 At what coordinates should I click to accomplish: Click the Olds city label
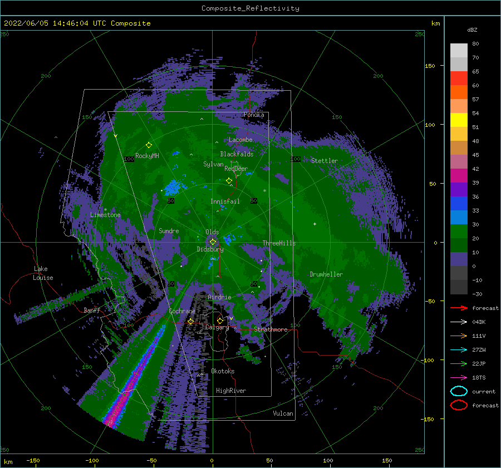coord(212,232)
